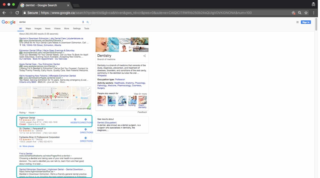Open Dentist (Occupation) result link

click(x=107, y=123)
